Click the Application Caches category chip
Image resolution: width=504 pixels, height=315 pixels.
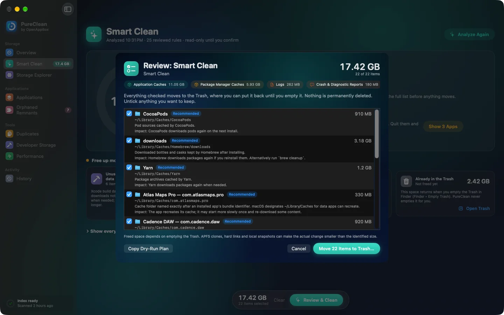(x=156, y=84)
